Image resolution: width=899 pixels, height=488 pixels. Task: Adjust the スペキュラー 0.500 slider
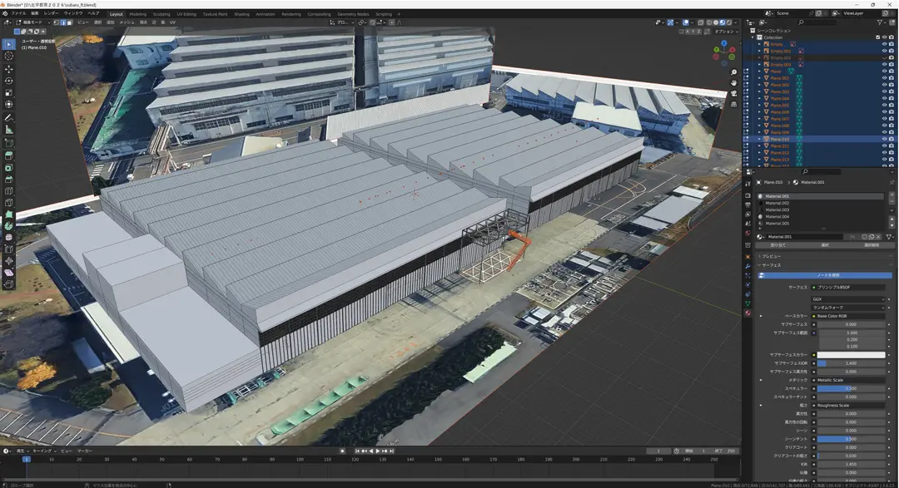point(851,388)
